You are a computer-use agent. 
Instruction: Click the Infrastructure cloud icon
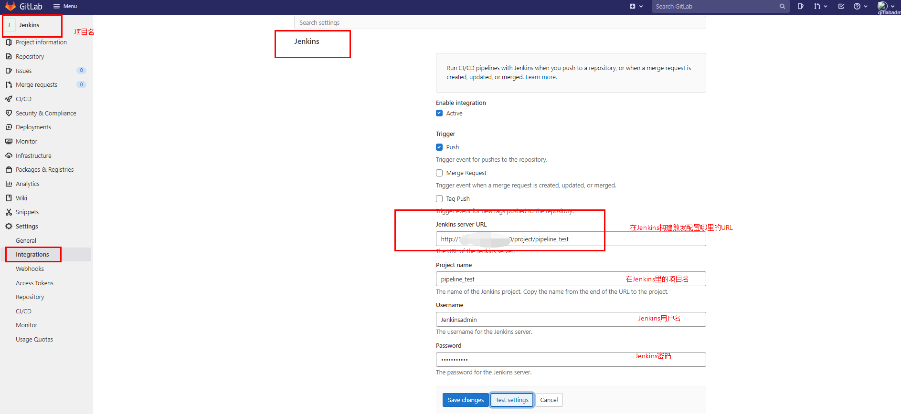9,155
